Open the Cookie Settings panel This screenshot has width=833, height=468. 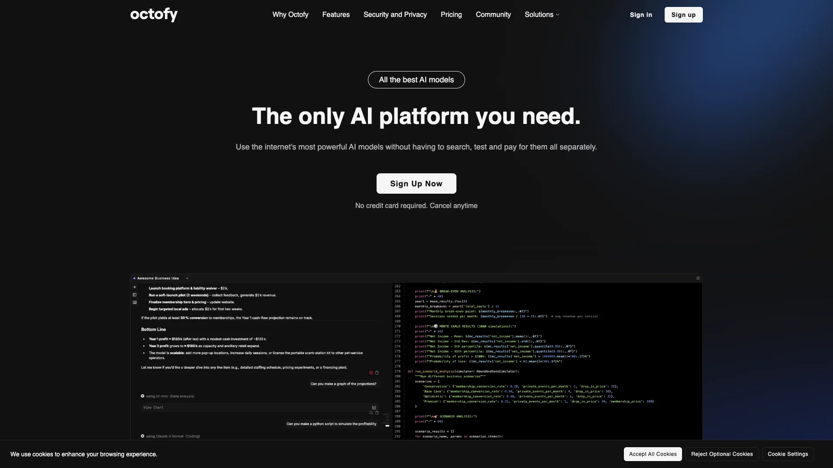tap(787, 454)
